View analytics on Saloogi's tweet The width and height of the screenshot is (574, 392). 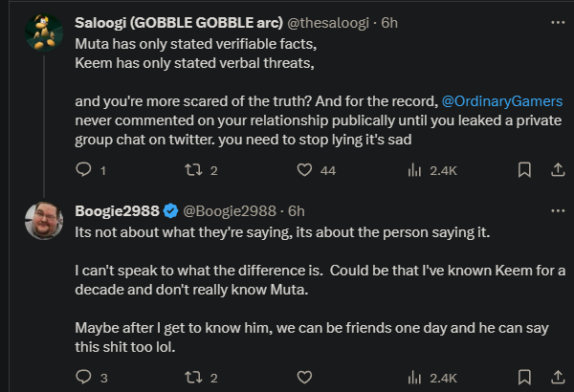coord(415,170)
